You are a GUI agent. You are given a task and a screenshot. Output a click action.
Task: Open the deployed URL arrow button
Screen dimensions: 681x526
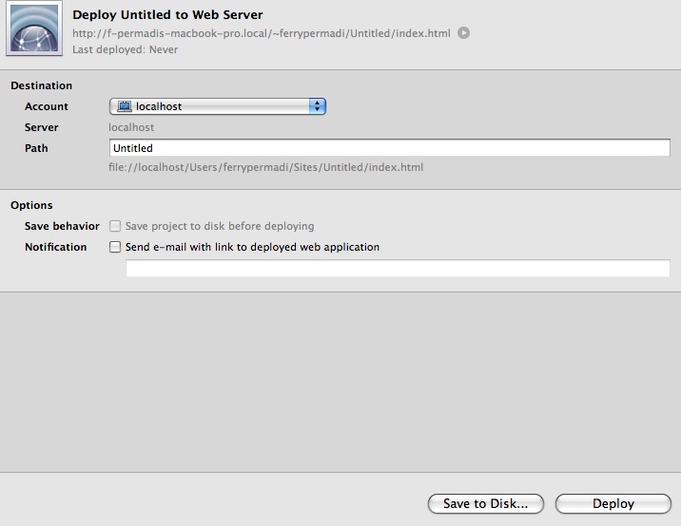(x=463, y=33)
